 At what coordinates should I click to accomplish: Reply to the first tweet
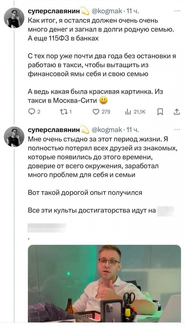click(32, 112)
